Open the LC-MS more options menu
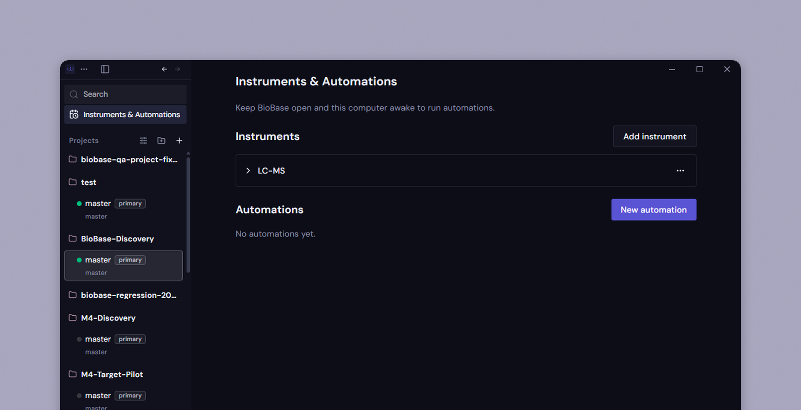 pyautogui.click(x=680, y=171)
